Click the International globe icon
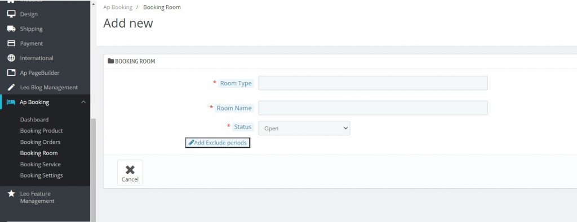This screenshot has height=222, width=577. click(11, 58)
